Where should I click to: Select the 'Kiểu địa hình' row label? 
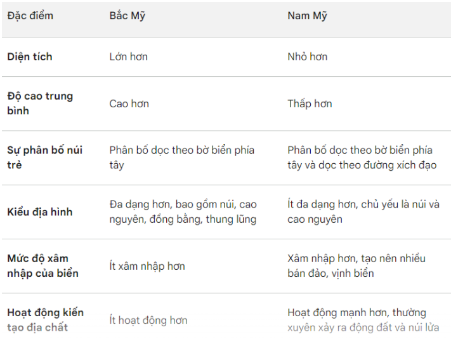tap(40, 212)
